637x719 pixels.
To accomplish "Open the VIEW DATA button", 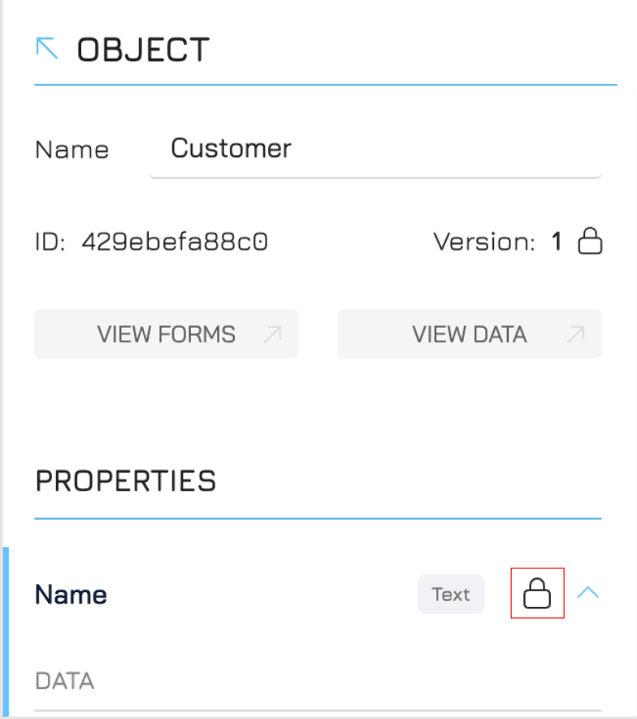I will tap(470, 333).
